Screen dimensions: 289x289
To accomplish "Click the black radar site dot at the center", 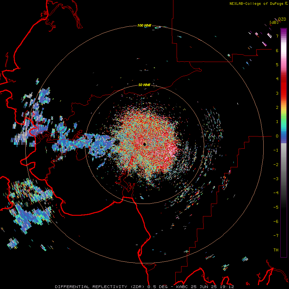I will pyautogui.click(x=144, y=144).
